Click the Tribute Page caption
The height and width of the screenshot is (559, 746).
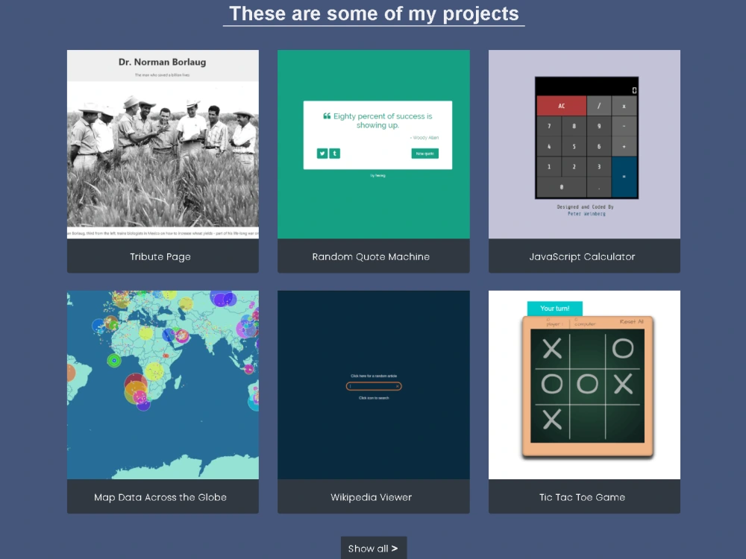pos(160,256)
